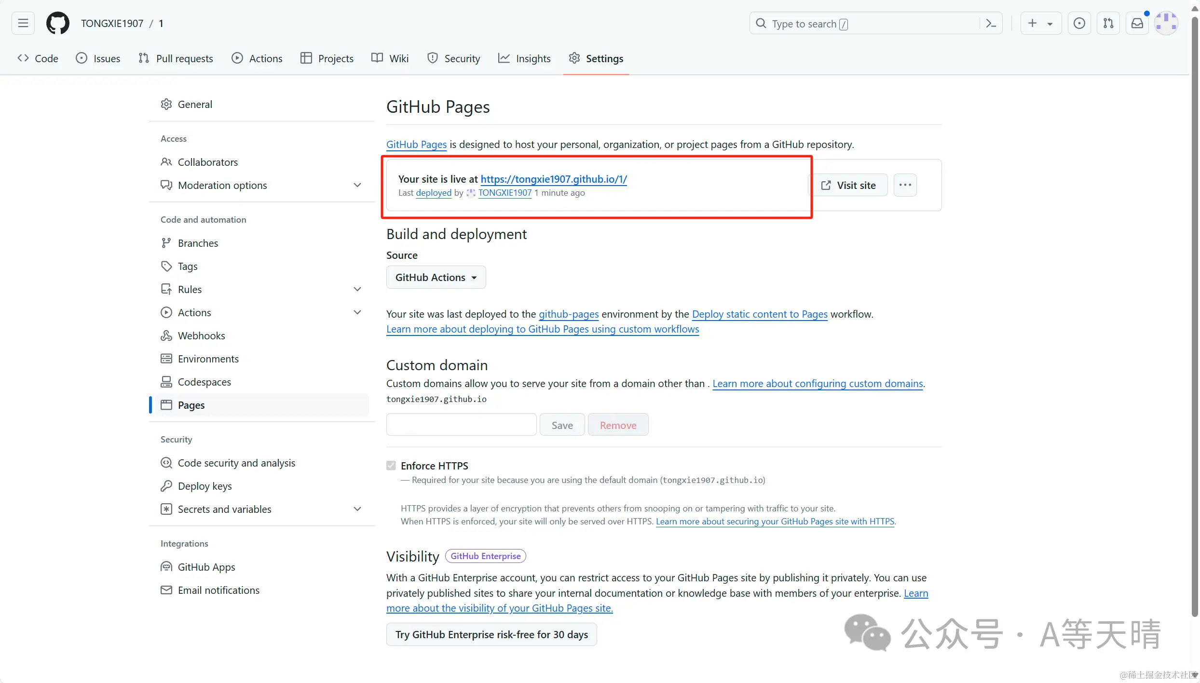The image size is (1200, 683).
Task: Toggle the Enforce HTTPS checkbox
Action: pos(391,466)
